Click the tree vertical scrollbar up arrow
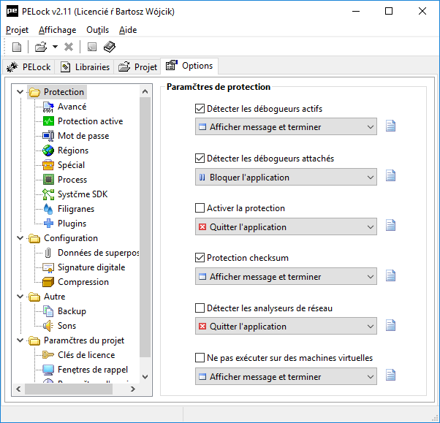The height and width of the screenshot is (423, 440). point(145,91)
